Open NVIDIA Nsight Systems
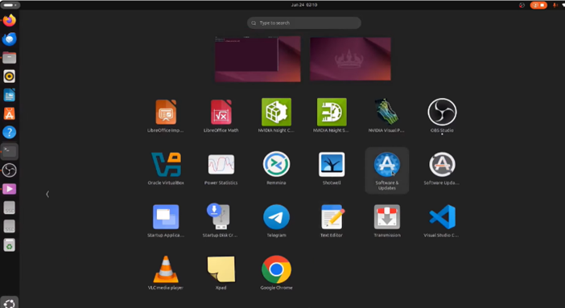This screenshot has height=308, width=565. tap(332, 116)
